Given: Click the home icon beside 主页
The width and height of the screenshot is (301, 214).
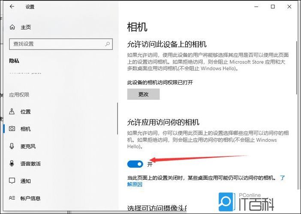Looking at the screenshot, I should pyautogui.click(x=12, y=27).
